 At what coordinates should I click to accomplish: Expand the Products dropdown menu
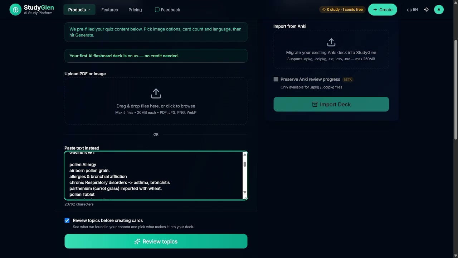tap(79, 10)
